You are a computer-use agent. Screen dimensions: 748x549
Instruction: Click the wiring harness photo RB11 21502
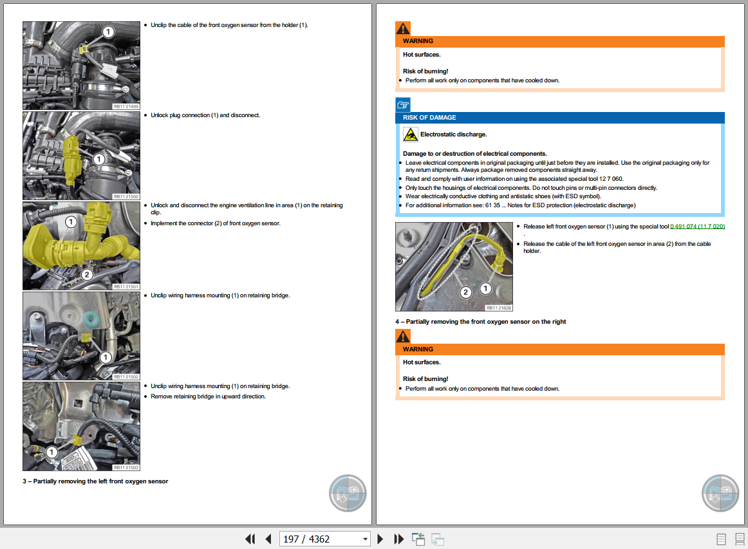(82, 336)
